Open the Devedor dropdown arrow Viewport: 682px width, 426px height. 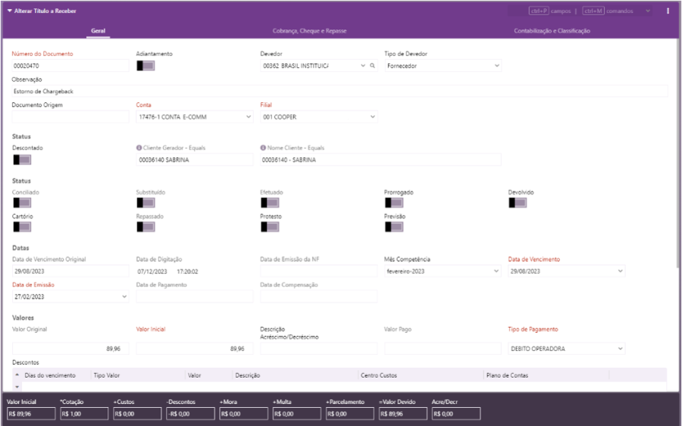(x=363, y=66)
